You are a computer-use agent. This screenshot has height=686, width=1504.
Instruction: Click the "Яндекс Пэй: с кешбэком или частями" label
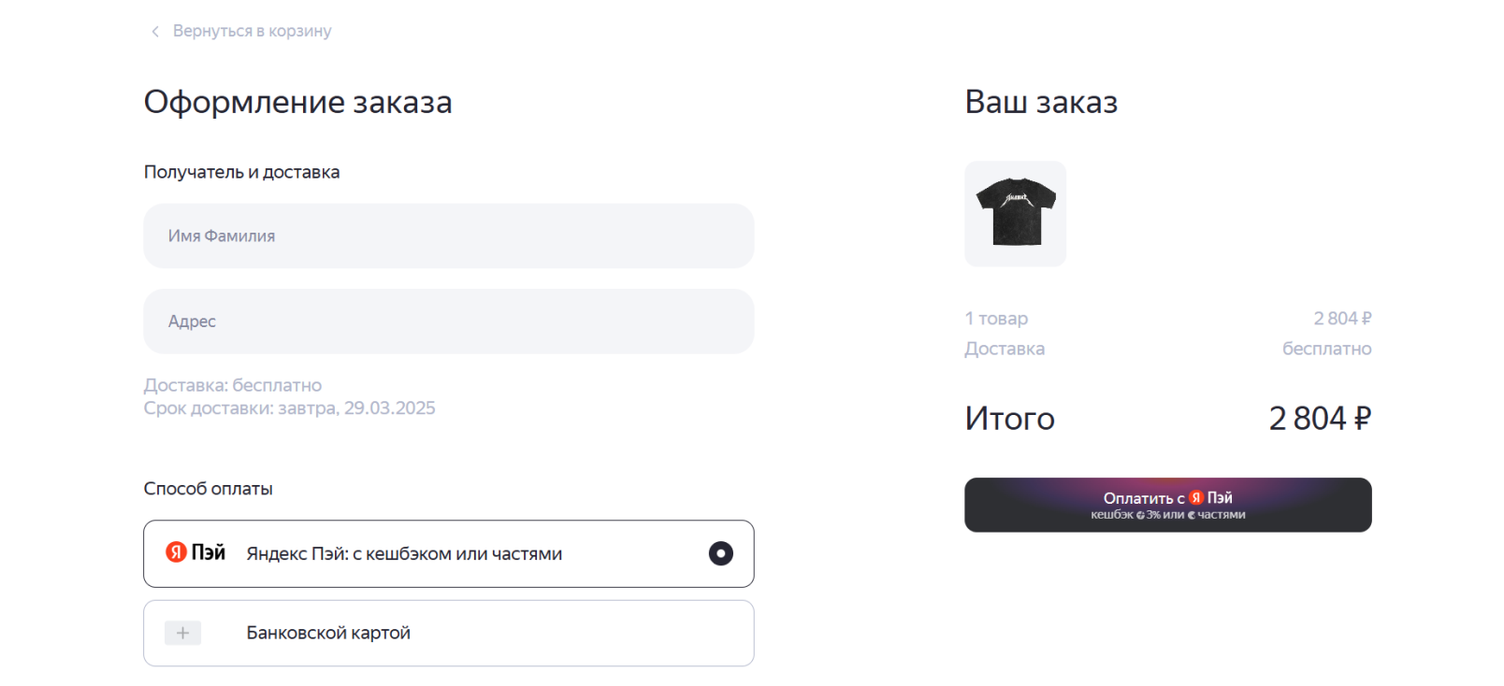point(404,554)
